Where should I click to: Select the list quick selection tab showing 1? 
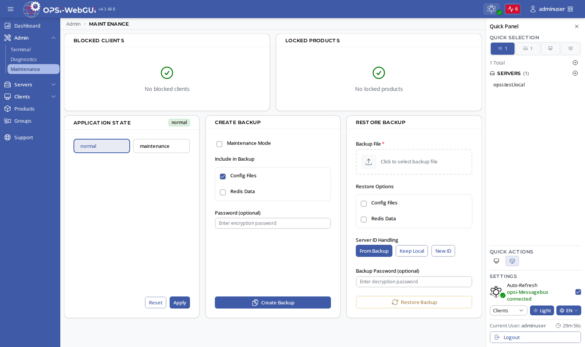click(x=502, y=48)
